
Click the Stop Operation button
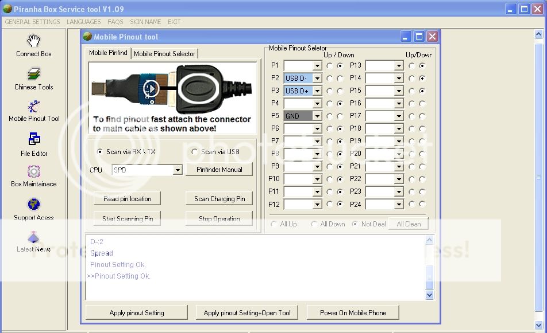219,218
